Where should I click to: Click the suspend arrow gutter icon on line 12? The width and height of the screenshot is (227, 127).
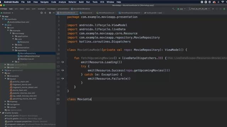coord(62,62)
